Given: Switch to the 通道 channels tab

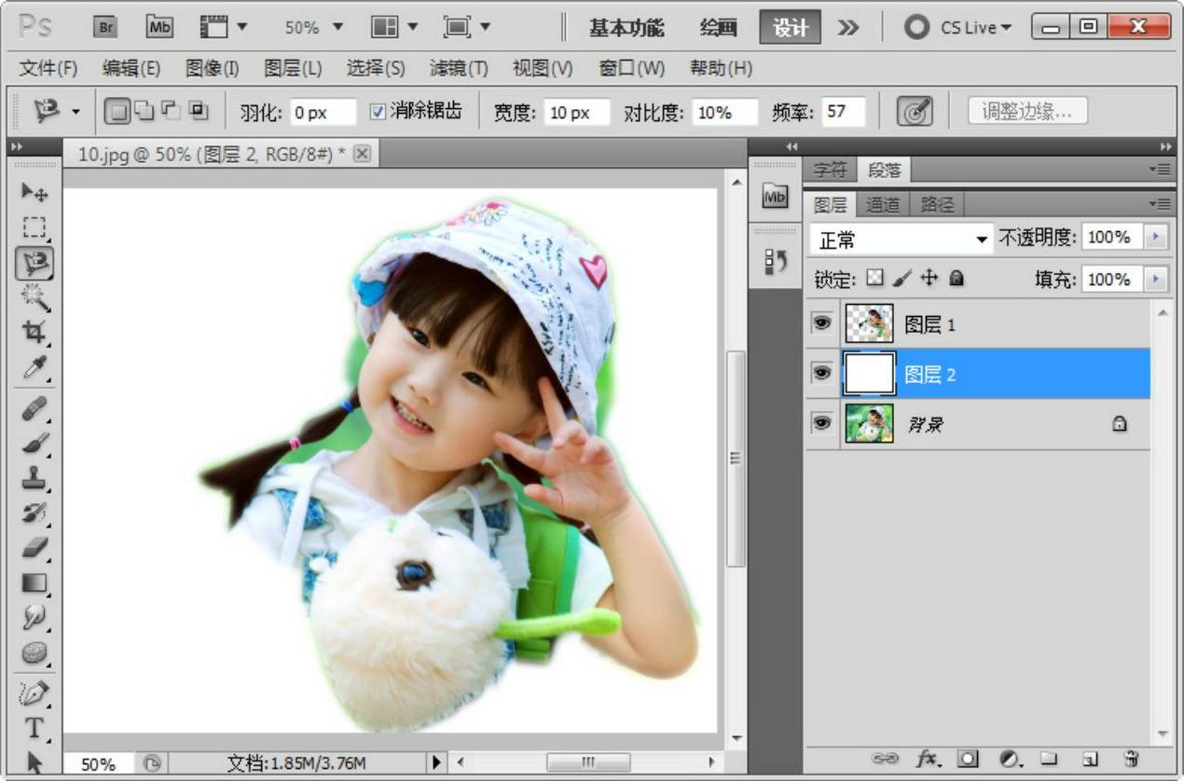Looking at the screenshot, I should 882,205.
